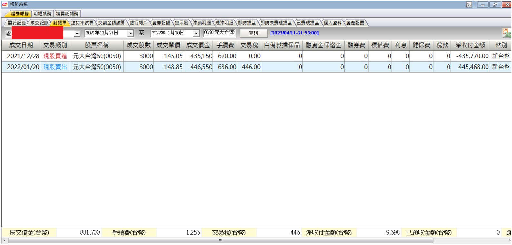This screenshot has height=245, width=512.
Task: Open the 現沖明細 tab
Action: [224, 23]
